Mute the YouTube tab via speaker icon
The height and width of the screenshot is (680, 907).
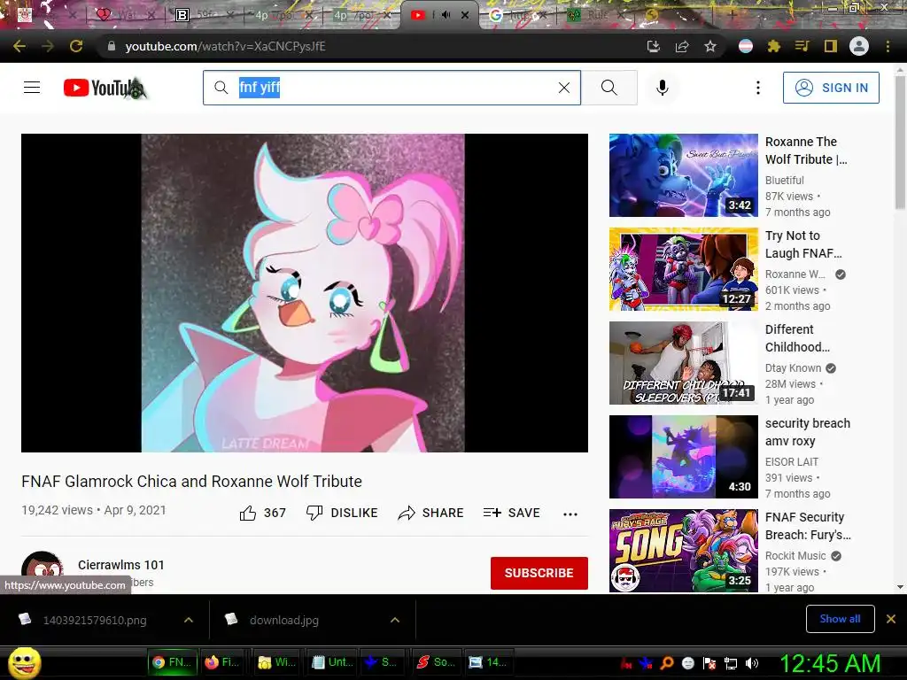click(446, 15)
